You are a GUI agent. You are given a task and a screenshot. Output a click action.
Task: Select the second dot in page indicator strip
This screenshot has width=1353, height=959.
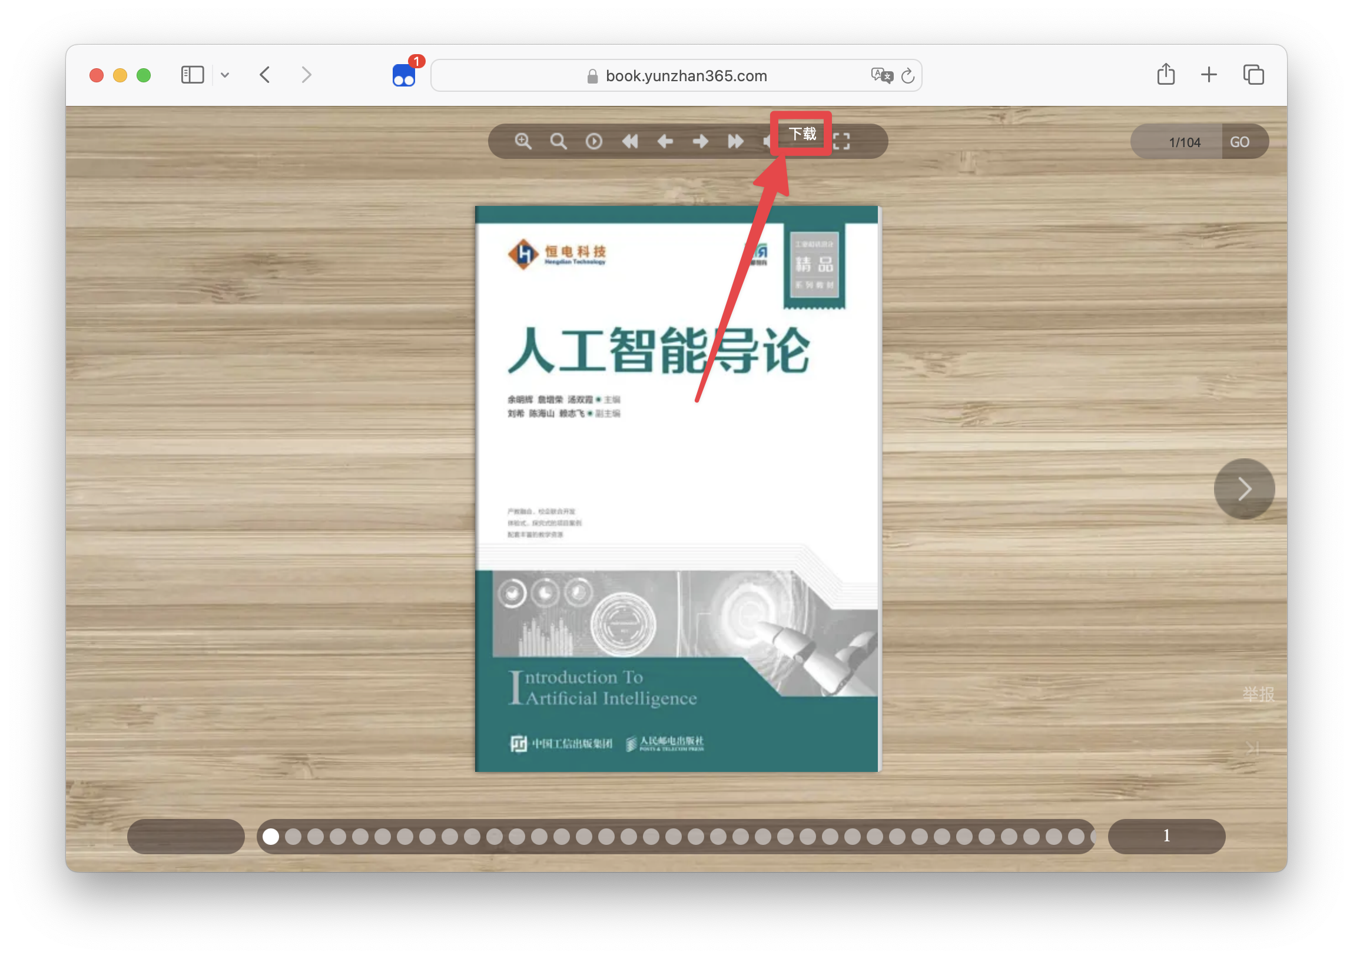pyautogui.click(x=293, y=836)
